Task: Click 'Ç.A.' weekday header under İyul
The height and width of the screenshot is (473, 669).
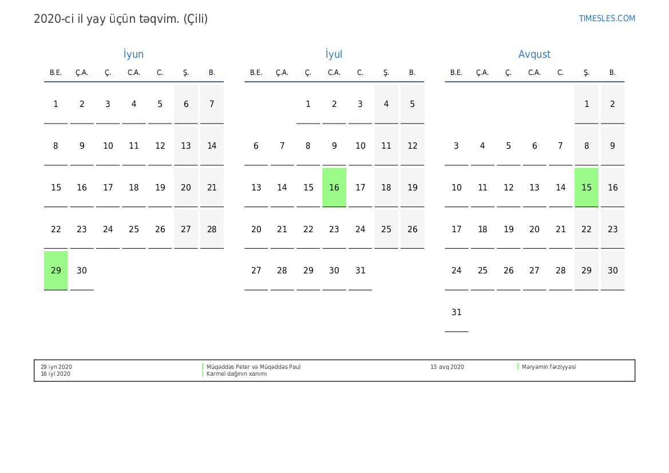Action: pyautogui.click(x=282, y=73)
